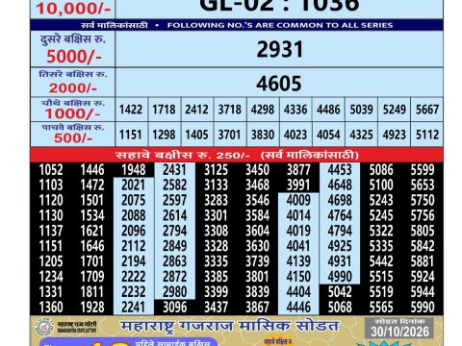Click number 2431 in the 250/- grid

(174, 170)
